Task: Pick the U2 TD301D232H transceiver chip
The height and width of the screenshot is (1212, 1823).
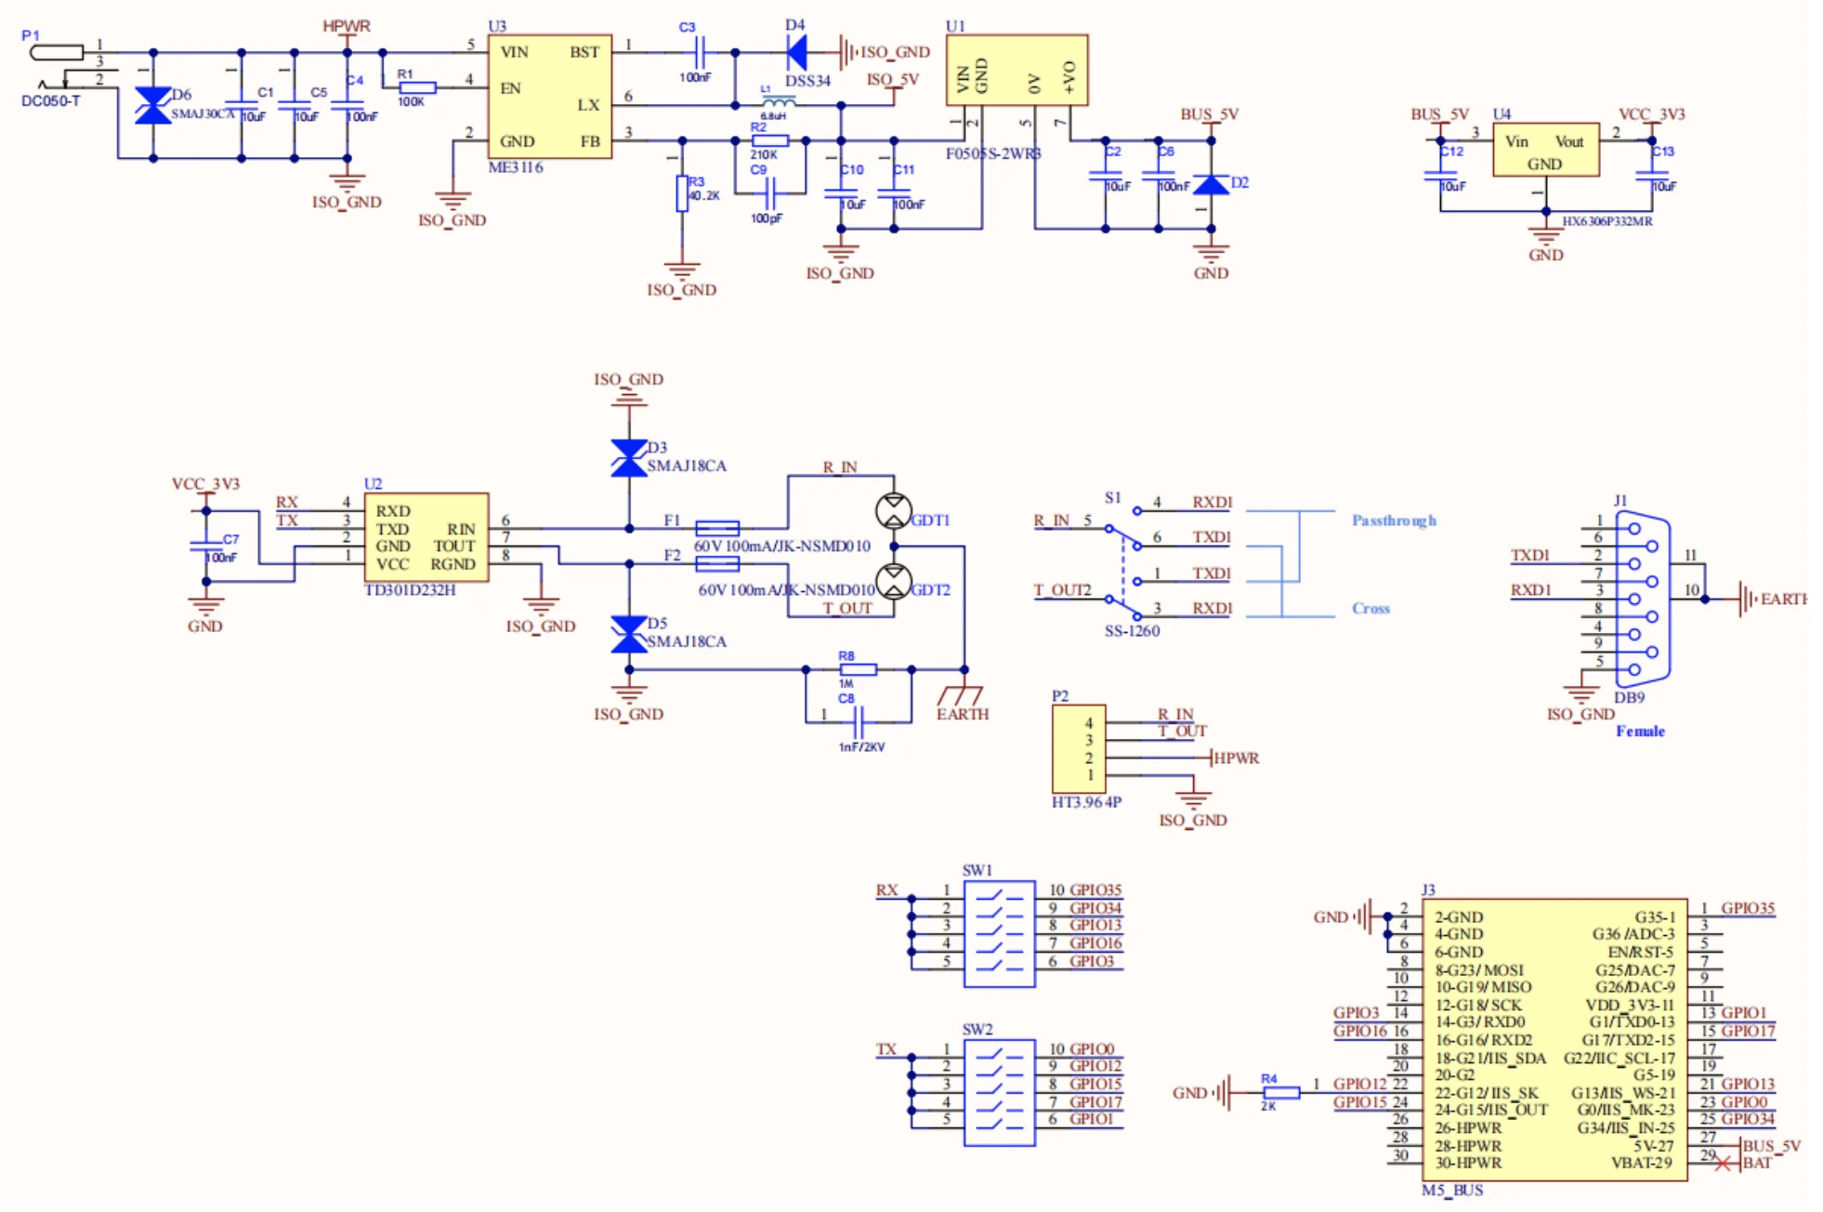Action: (x=426, y=537)
